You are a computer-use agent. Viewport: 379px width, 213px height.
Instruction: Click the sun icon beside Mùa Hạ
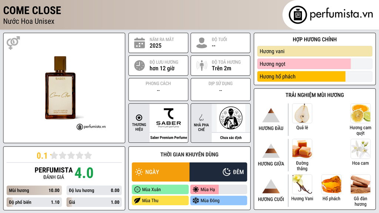pyautogui.click(x=196, y=190)
